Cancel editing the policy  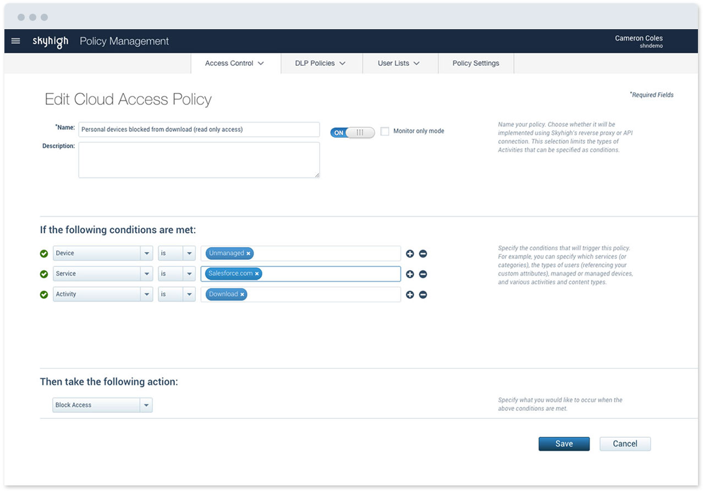pyautogui.click(x=625, y=444)
